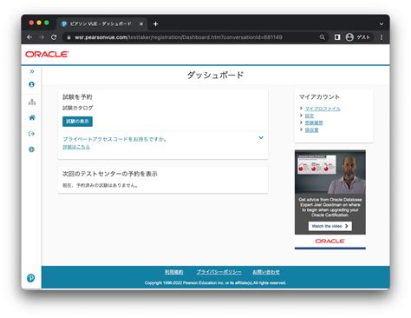The image size is (411, 318).
Task: Expand the sidebar with double-chevron icon
Action: (x=32, y=71)
